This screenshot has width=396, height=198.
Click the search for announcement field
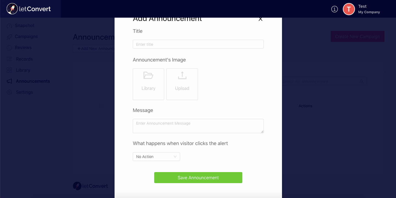tap(324, 82)
